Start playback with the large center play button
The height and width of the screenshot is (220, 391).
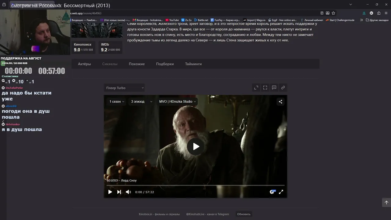coord(195,147)
